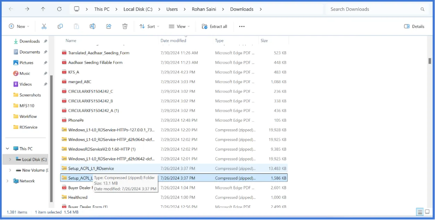Screen dimensions: 435x220
Task: Click the Copy icon in toolbar
Action: 60,26
